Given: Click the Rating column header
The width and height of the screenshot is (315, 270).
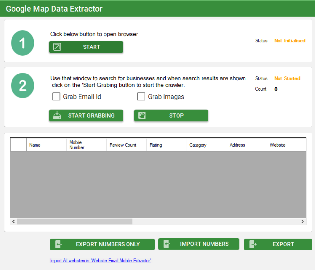Looking at the screenshot, I should (166, 145).
